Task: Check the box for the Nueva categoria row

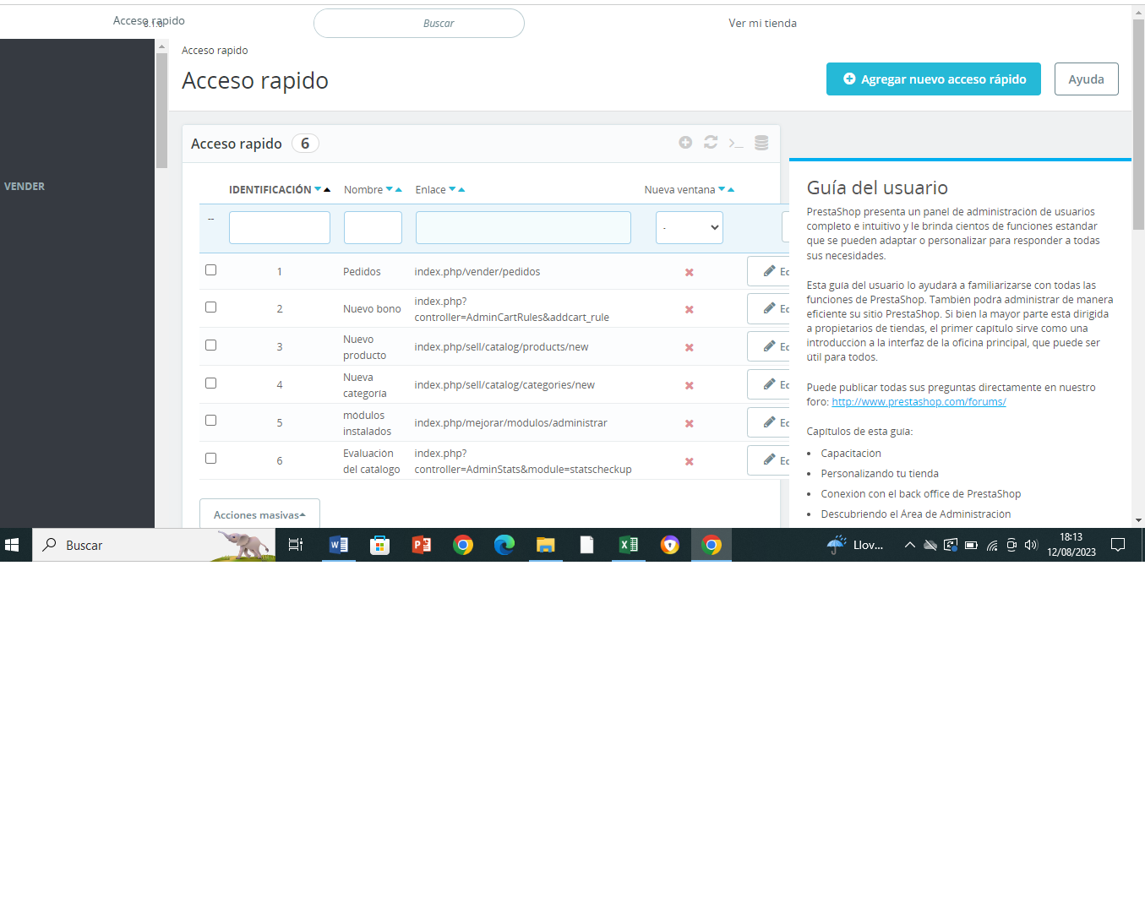Action: click(x=211, y=383)
